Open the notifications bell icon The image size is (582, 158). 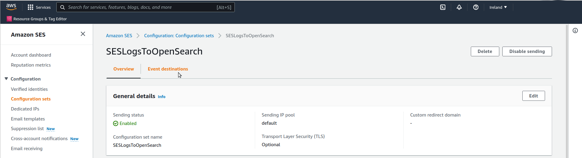click(459, 7)
